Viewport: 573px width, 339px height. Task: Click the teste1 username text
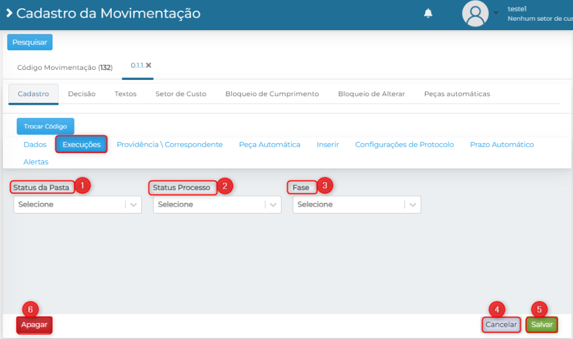pyautogui.click(x=517, y=9)
